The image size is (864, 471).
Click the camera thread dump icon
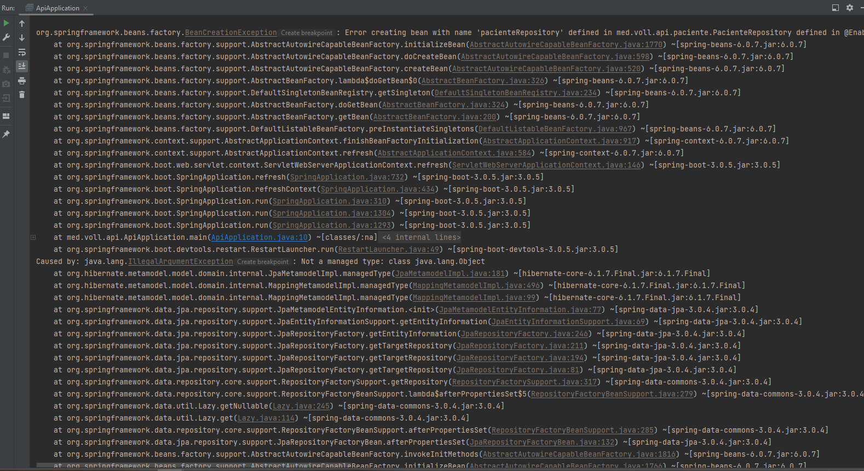click(7, 84)
